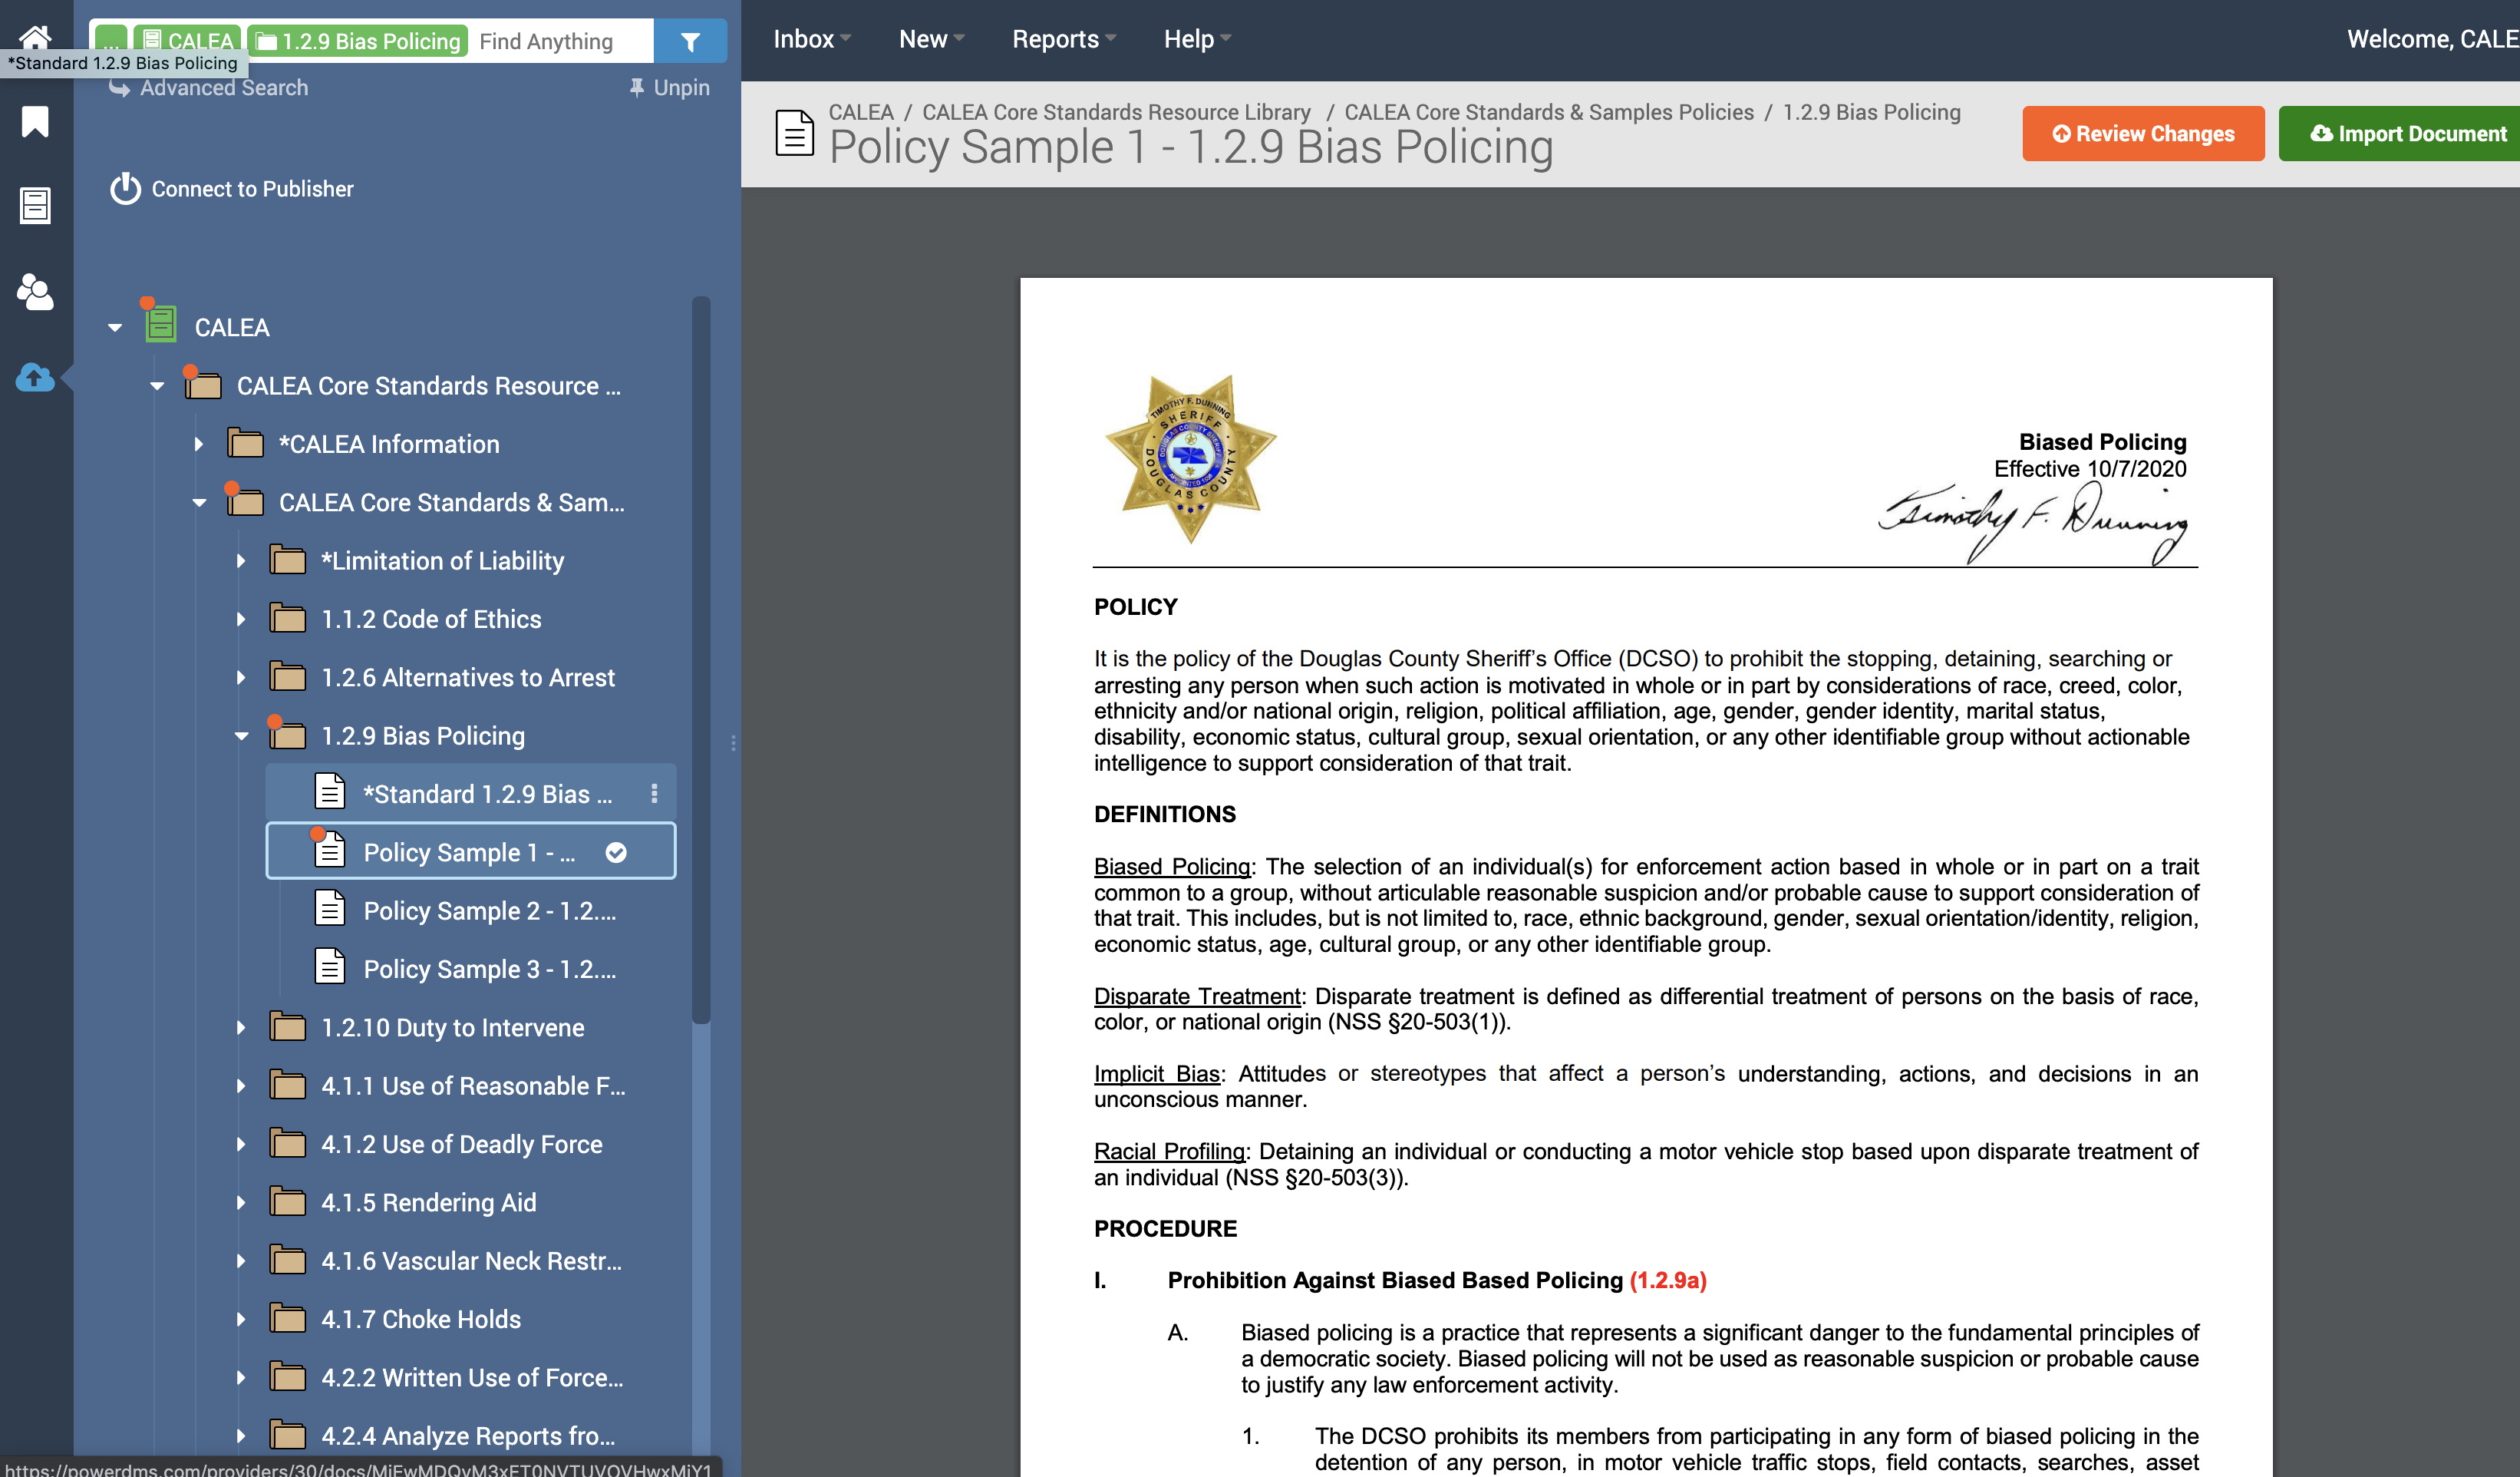Open the Help menu
This screenshot has width=2520, height=1477.
click(x=1197, y=39)
